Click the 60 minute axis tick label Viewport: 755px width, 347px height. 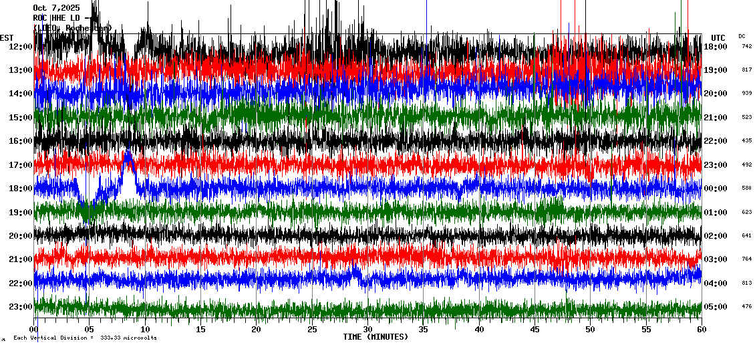701,330
